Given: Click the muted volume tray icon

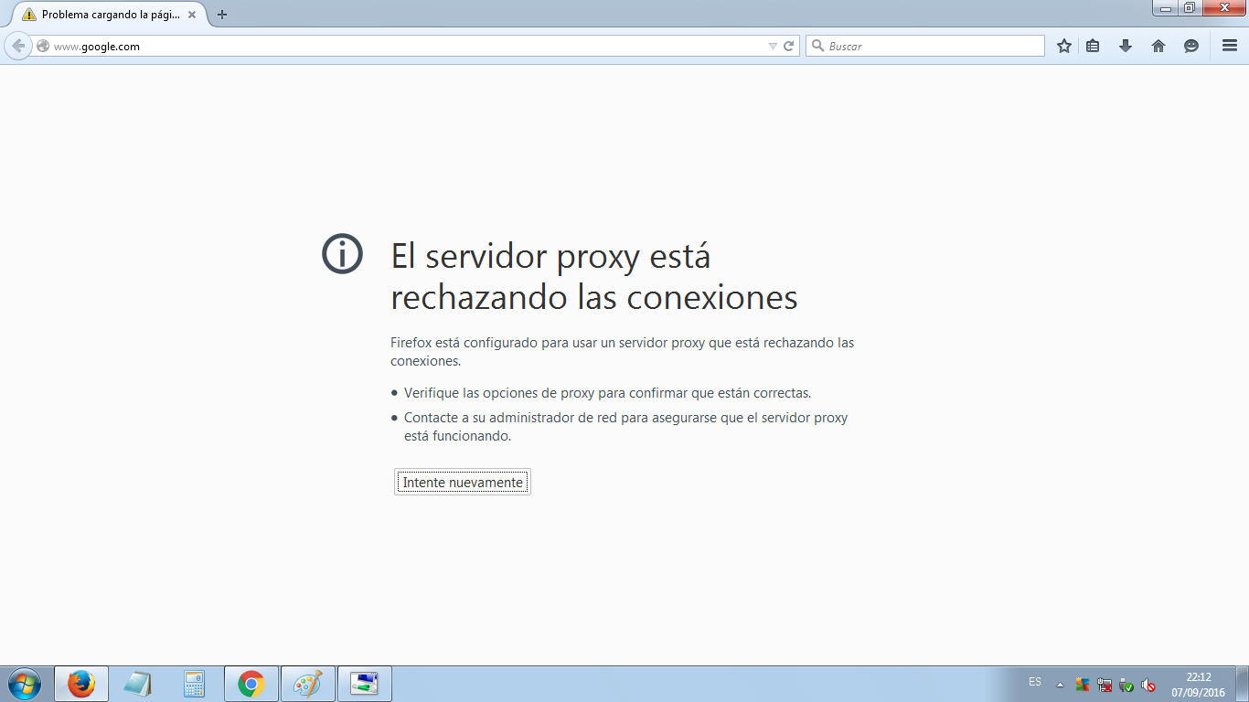Looking at the screenshot, I should [x=1149, y=685].
